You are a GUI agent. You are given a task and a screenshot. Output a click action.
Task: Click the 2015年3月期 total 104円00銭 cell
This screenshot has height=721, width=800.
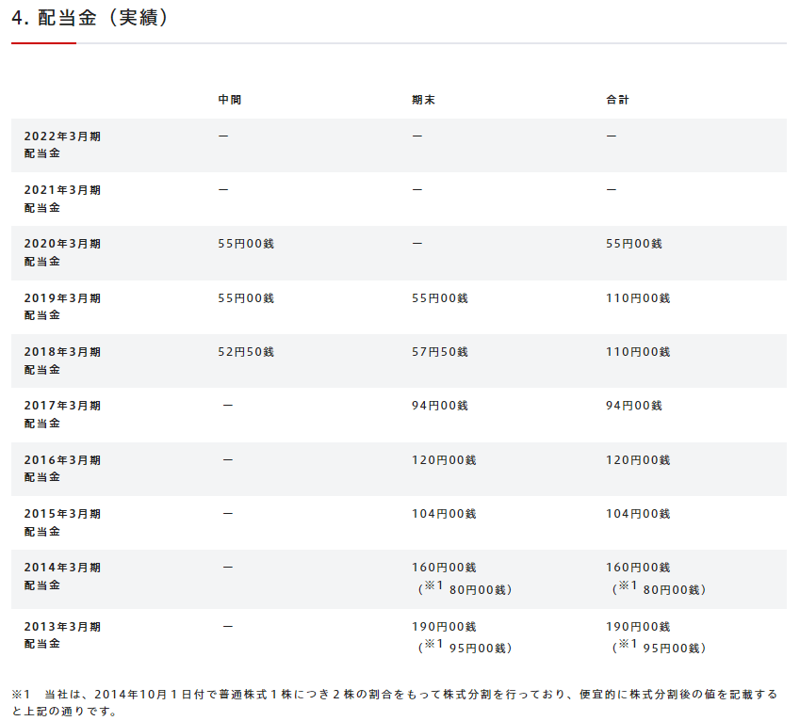(x=638, y=514)
